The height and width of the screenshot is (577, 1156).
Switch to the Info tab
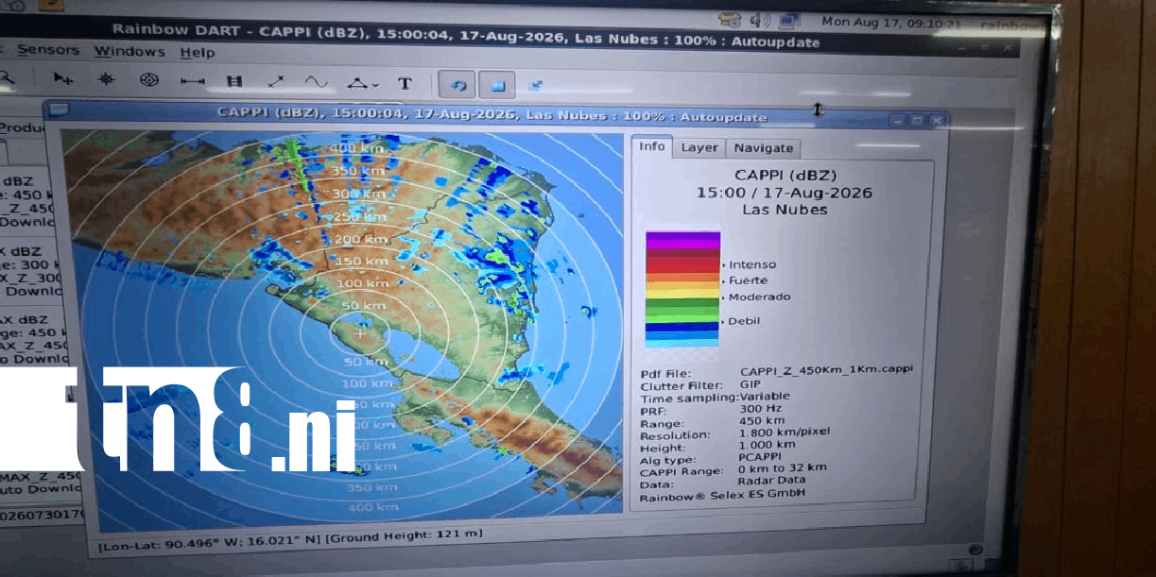652,146
